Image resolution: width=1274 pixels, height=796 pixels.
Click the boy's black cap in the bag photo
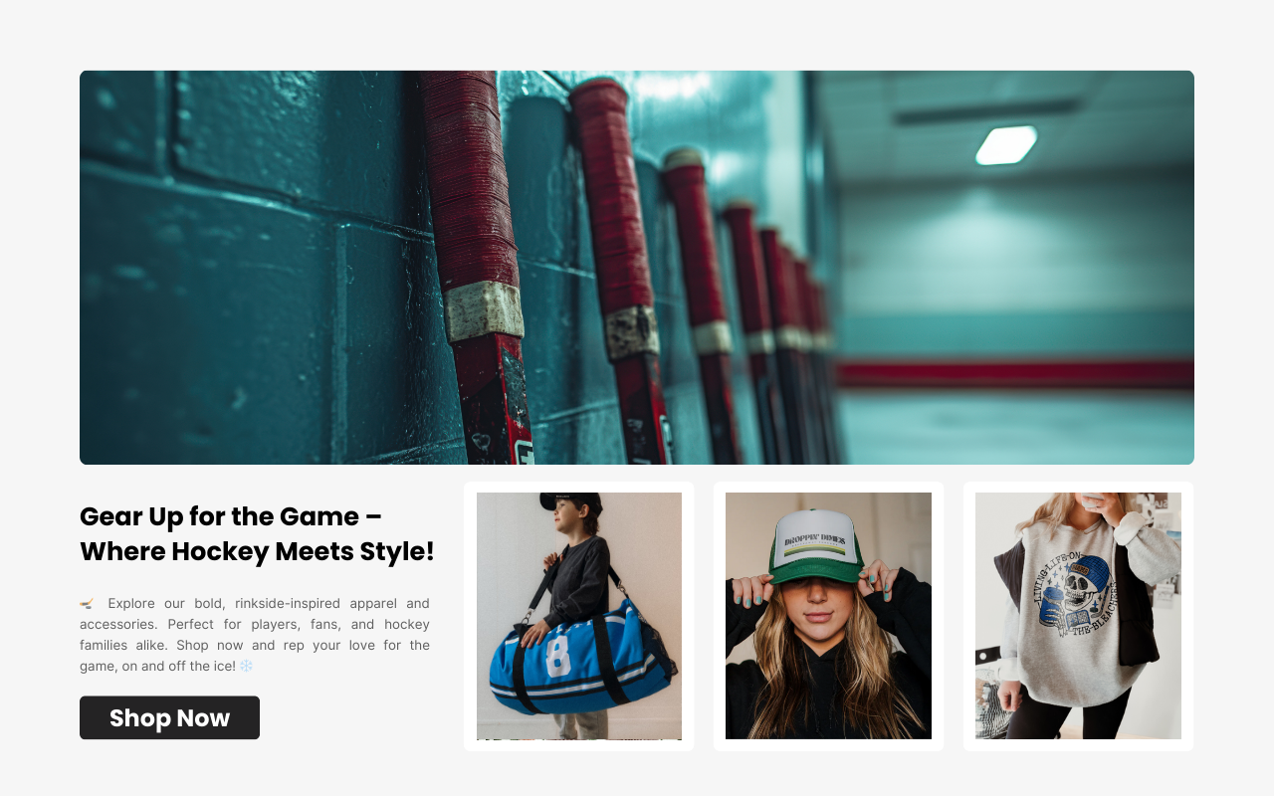coord(569,501)
